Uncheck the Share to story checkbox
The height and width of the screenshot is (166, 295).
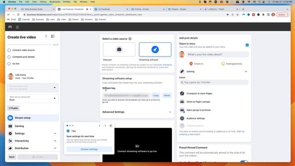click(x=247, y=45)
